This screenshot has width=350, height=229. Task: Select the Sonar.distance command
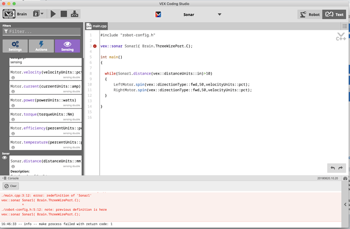click(46, 163)
